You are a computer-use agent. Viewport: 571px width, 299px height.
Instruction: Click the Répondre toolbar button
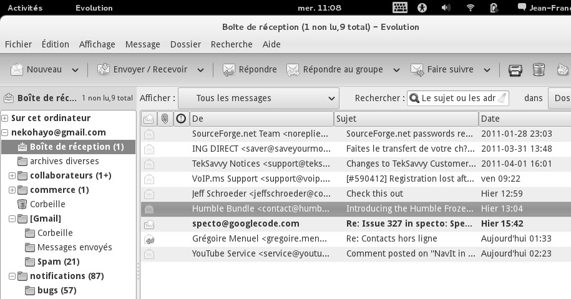pos(250,69)
